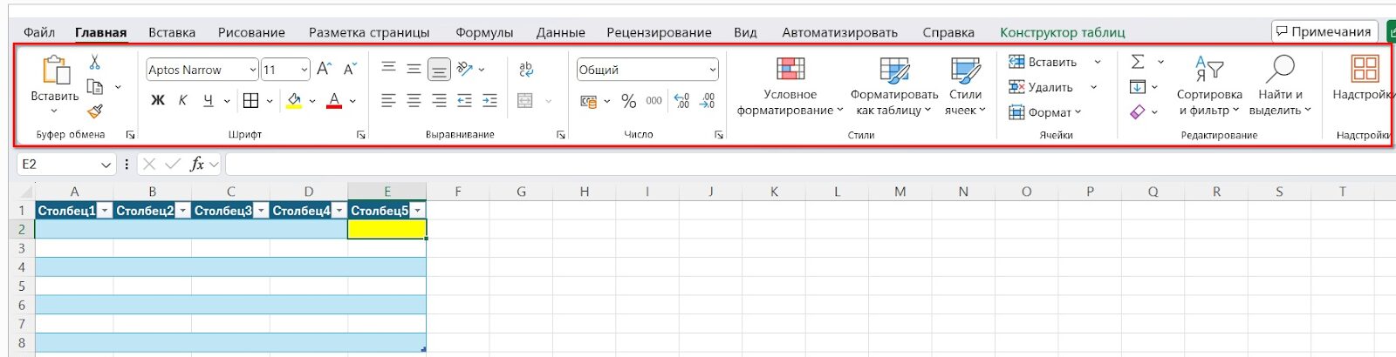This screenshot has width=1396, height=357.
Task: Click the wrap text icon
Action: click(526, 69)
